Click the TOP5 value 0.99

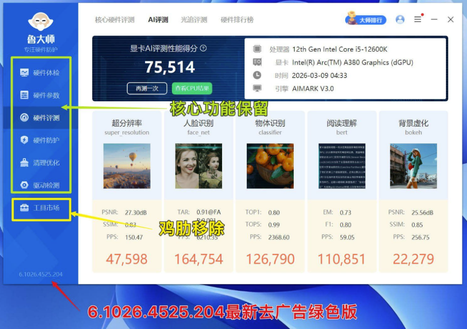click(274, 225)
